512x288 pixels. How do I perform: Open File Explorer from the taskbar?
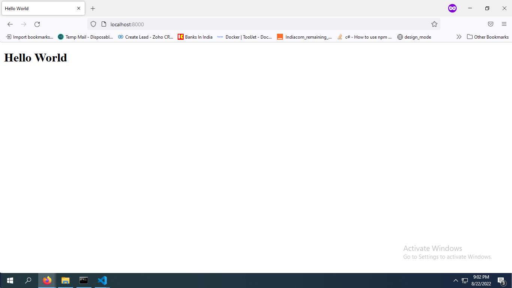click(x=65, y=280)
